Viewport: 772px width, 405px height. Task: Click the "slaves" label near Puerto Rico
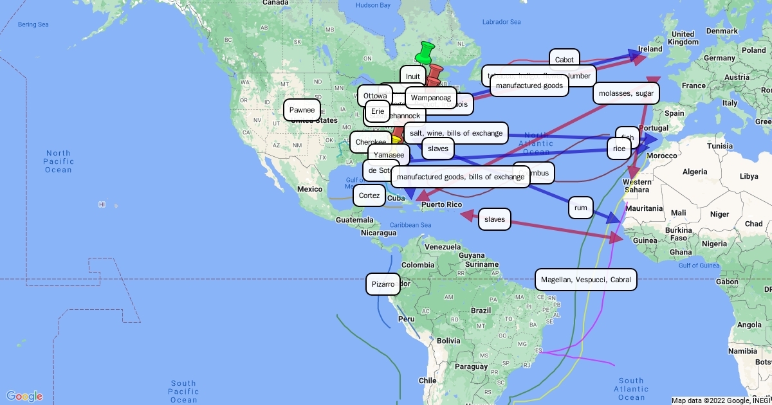[x=495, y=219]
